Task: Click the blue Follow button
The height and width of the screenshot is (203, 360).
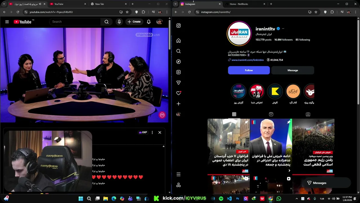Action: [249, 70]
